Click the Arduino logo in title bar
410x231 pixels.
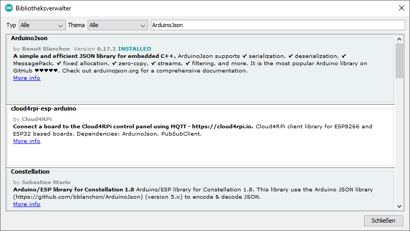click(x=9, y=8)
